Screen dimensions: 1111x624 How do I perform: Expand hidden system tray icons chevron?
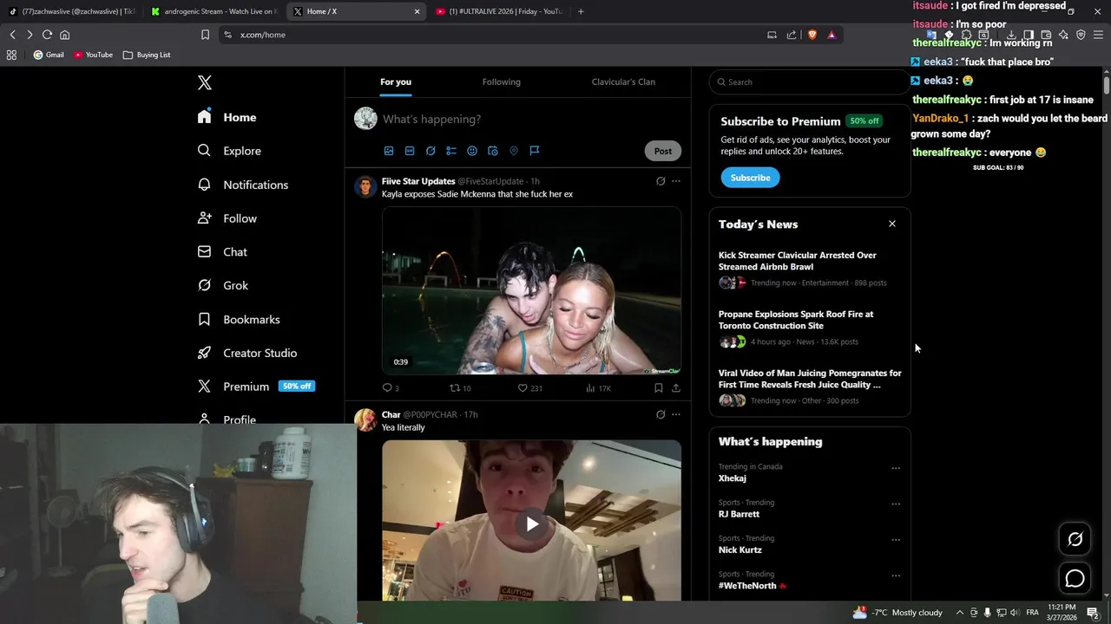click(x=959, y=613)
